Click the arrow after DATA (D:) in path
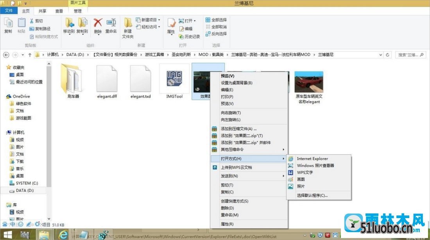 point(88,55)
